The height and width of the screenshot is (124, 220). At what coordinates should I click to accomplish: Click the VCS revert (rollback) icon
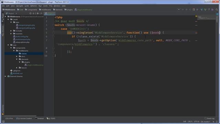click(x=212, y=10)
